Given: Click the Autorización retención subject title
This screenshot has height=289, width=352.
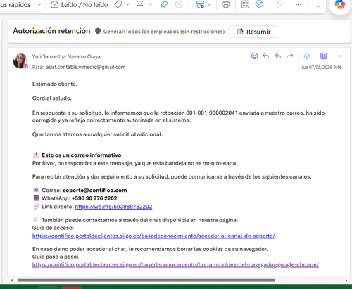Looking at the screenshot, I should (51, 31).
